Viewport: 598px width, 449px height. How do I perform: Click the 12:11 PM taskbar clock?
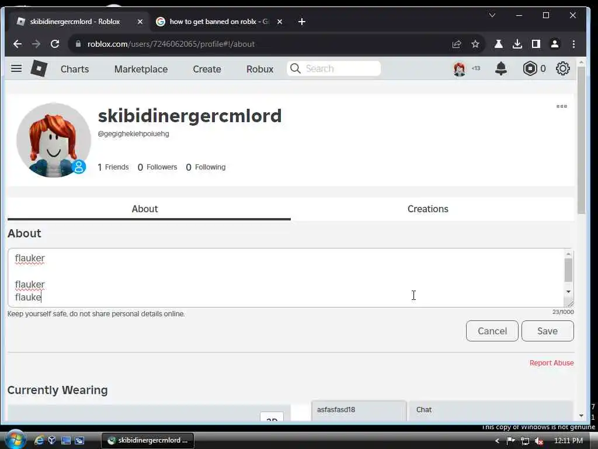[x=568, y=441]
